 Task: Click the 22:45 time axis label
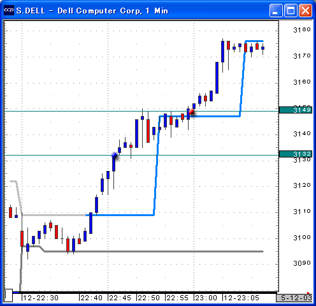click(x=120, y=298)
